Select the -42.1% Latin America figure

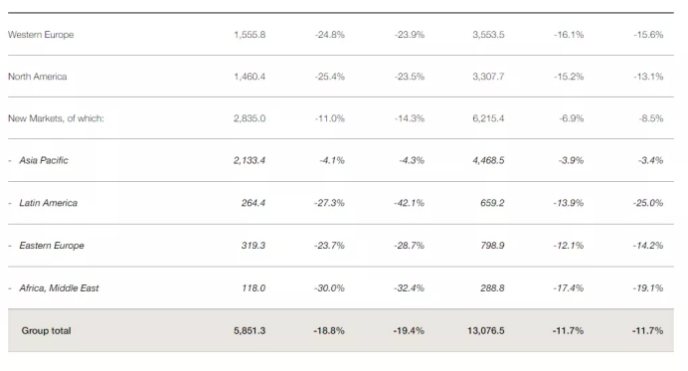409,203
